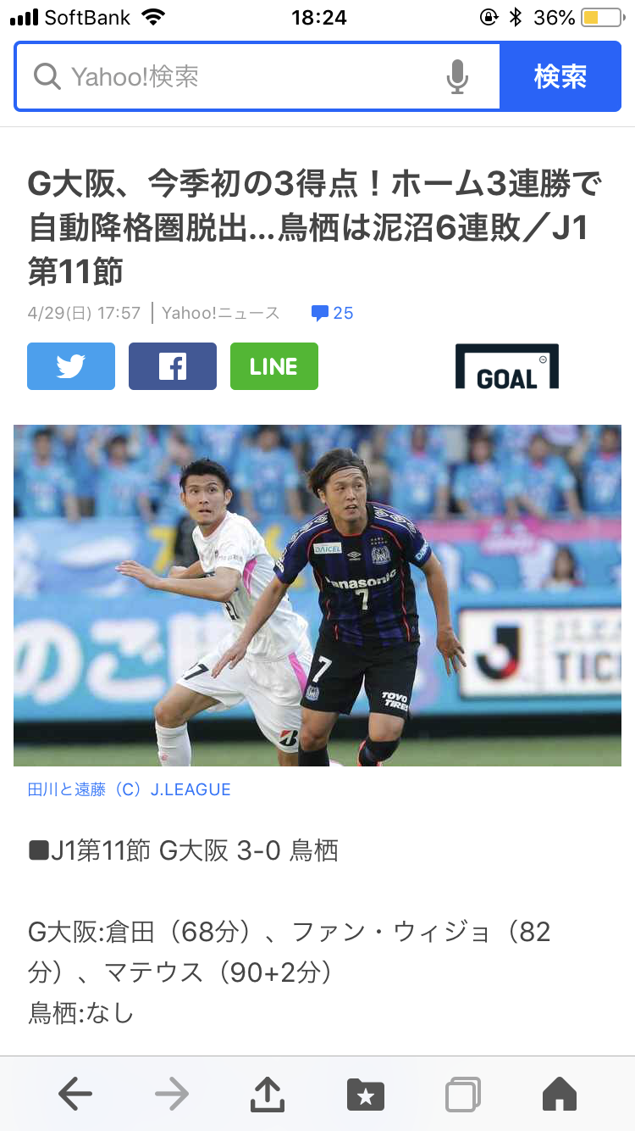The width and height of the screenshot is (635, 1131).
Task: Share article via Facebook button
Action: click(173, 366)
